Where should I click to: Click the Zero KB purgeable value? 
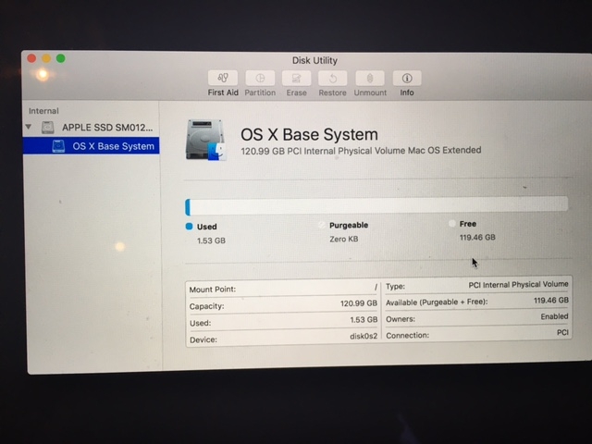click(x=343, y=239)
